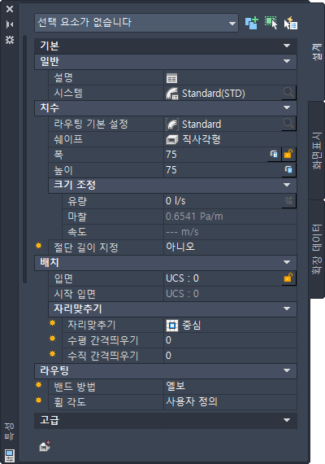Click the calculator icon in 폭 row

(274, 155)
